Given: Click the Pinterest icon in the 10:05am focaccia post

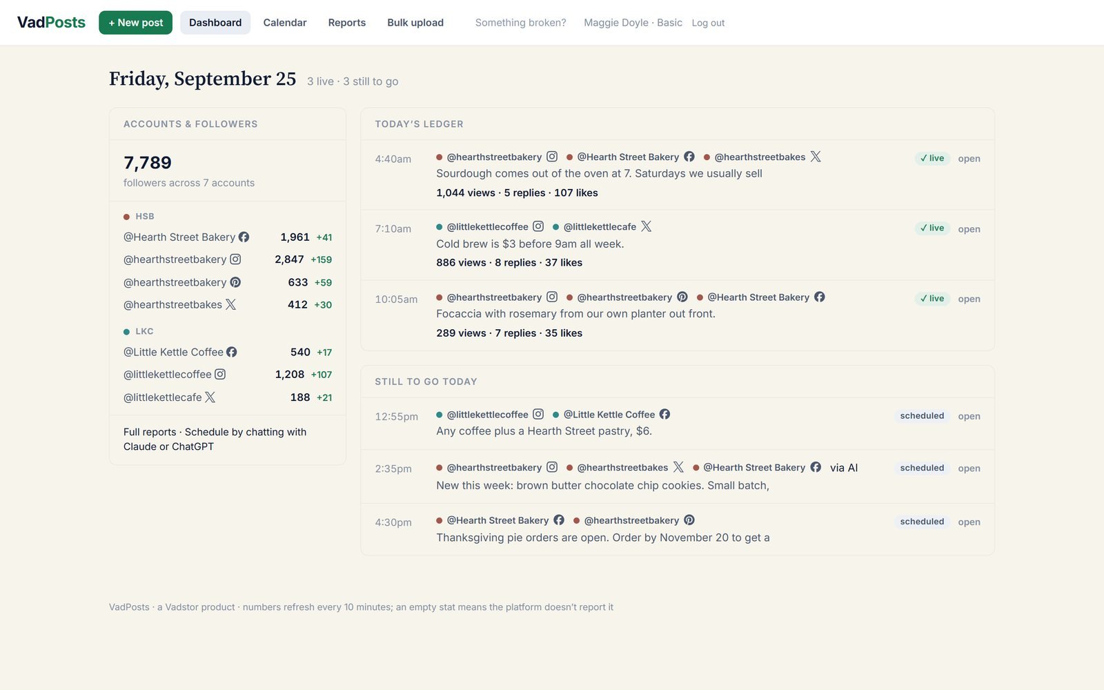Looking at the screenshot, I should point(682,297).
